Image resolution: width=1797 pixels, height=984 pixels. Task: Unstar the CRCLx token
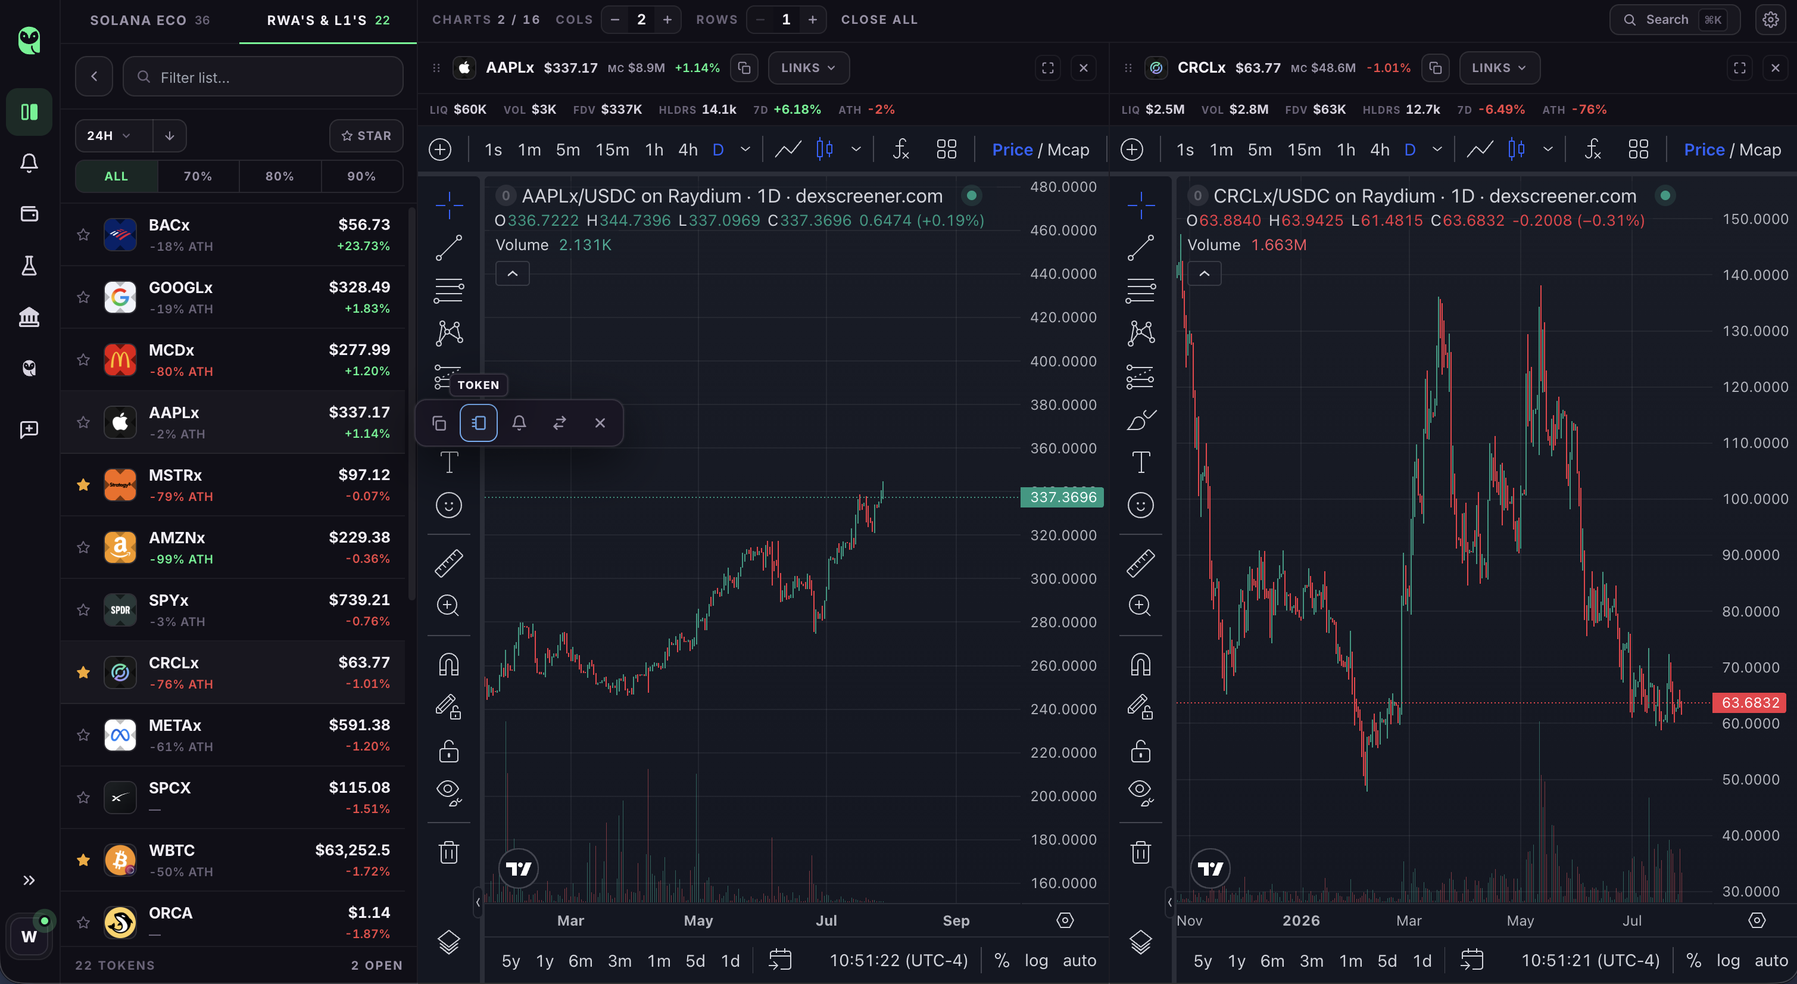(x=83, y=672)
